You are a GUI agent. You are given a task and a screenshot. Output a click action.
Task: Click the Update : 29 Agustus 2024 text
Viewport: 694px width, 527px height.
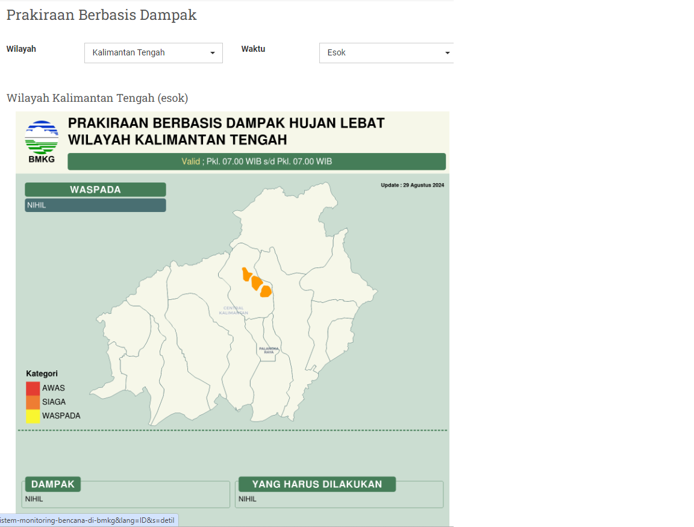coord(413,185)
